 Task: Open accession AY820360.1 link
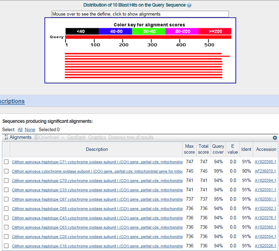(x=265, y=227)
